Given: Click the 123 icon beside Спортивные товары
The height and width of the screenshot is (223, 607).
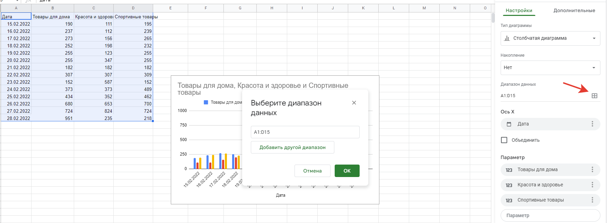Looking at the screenshot, I should pos(509,200).
